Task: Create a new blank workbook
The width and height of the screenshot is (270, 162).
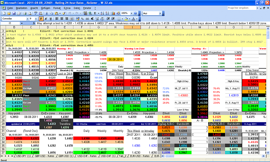Action: point(4,13)
